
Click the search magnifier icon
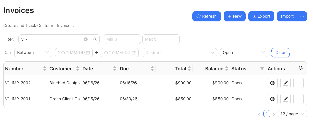[x=95, y=39]
